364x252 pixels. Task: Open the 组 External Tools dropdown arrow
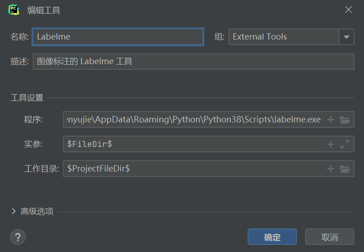point(346,37)
